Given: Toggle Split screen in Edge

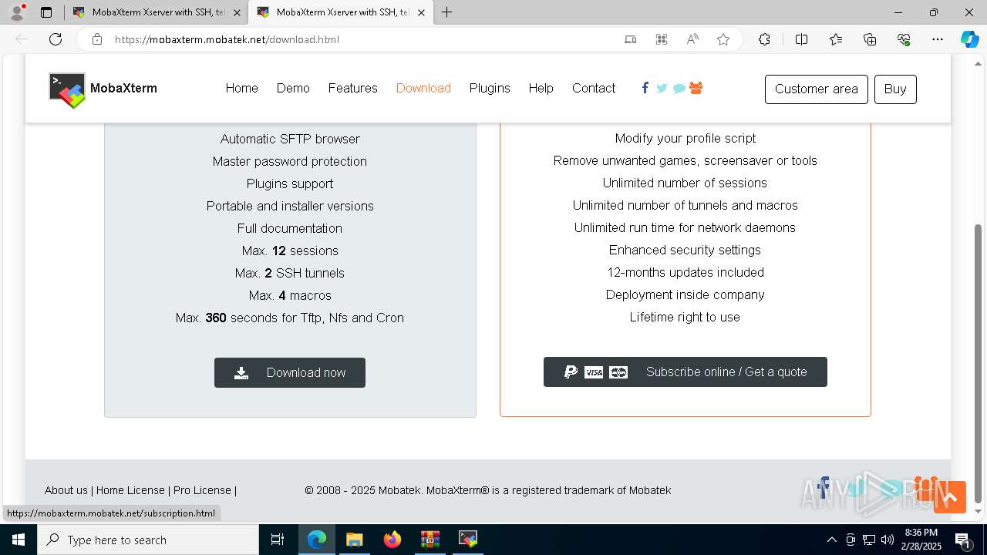Looking at the screenshot, I should pyautogui.click(x=801, y=39).
